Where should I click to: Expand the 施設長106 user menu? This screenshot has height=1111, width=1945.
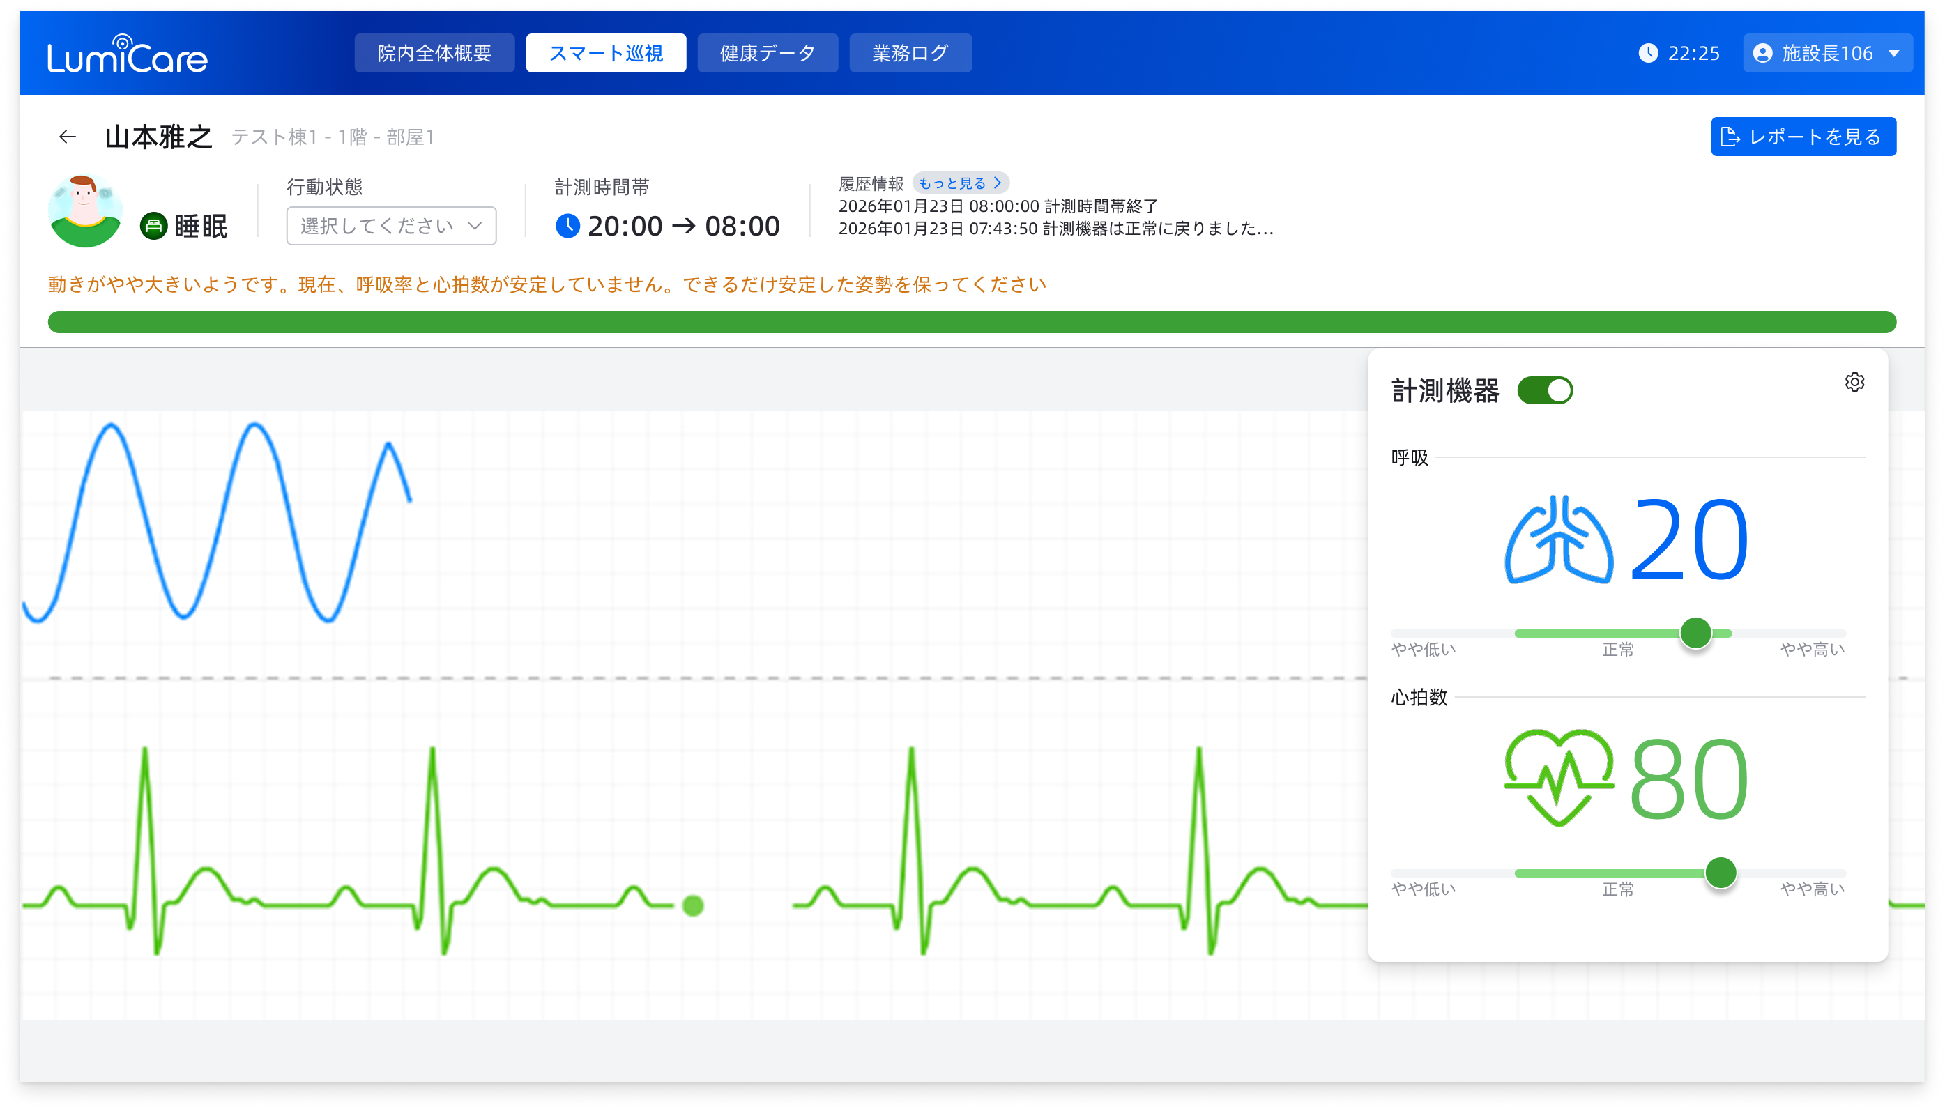coord(1826,53)
